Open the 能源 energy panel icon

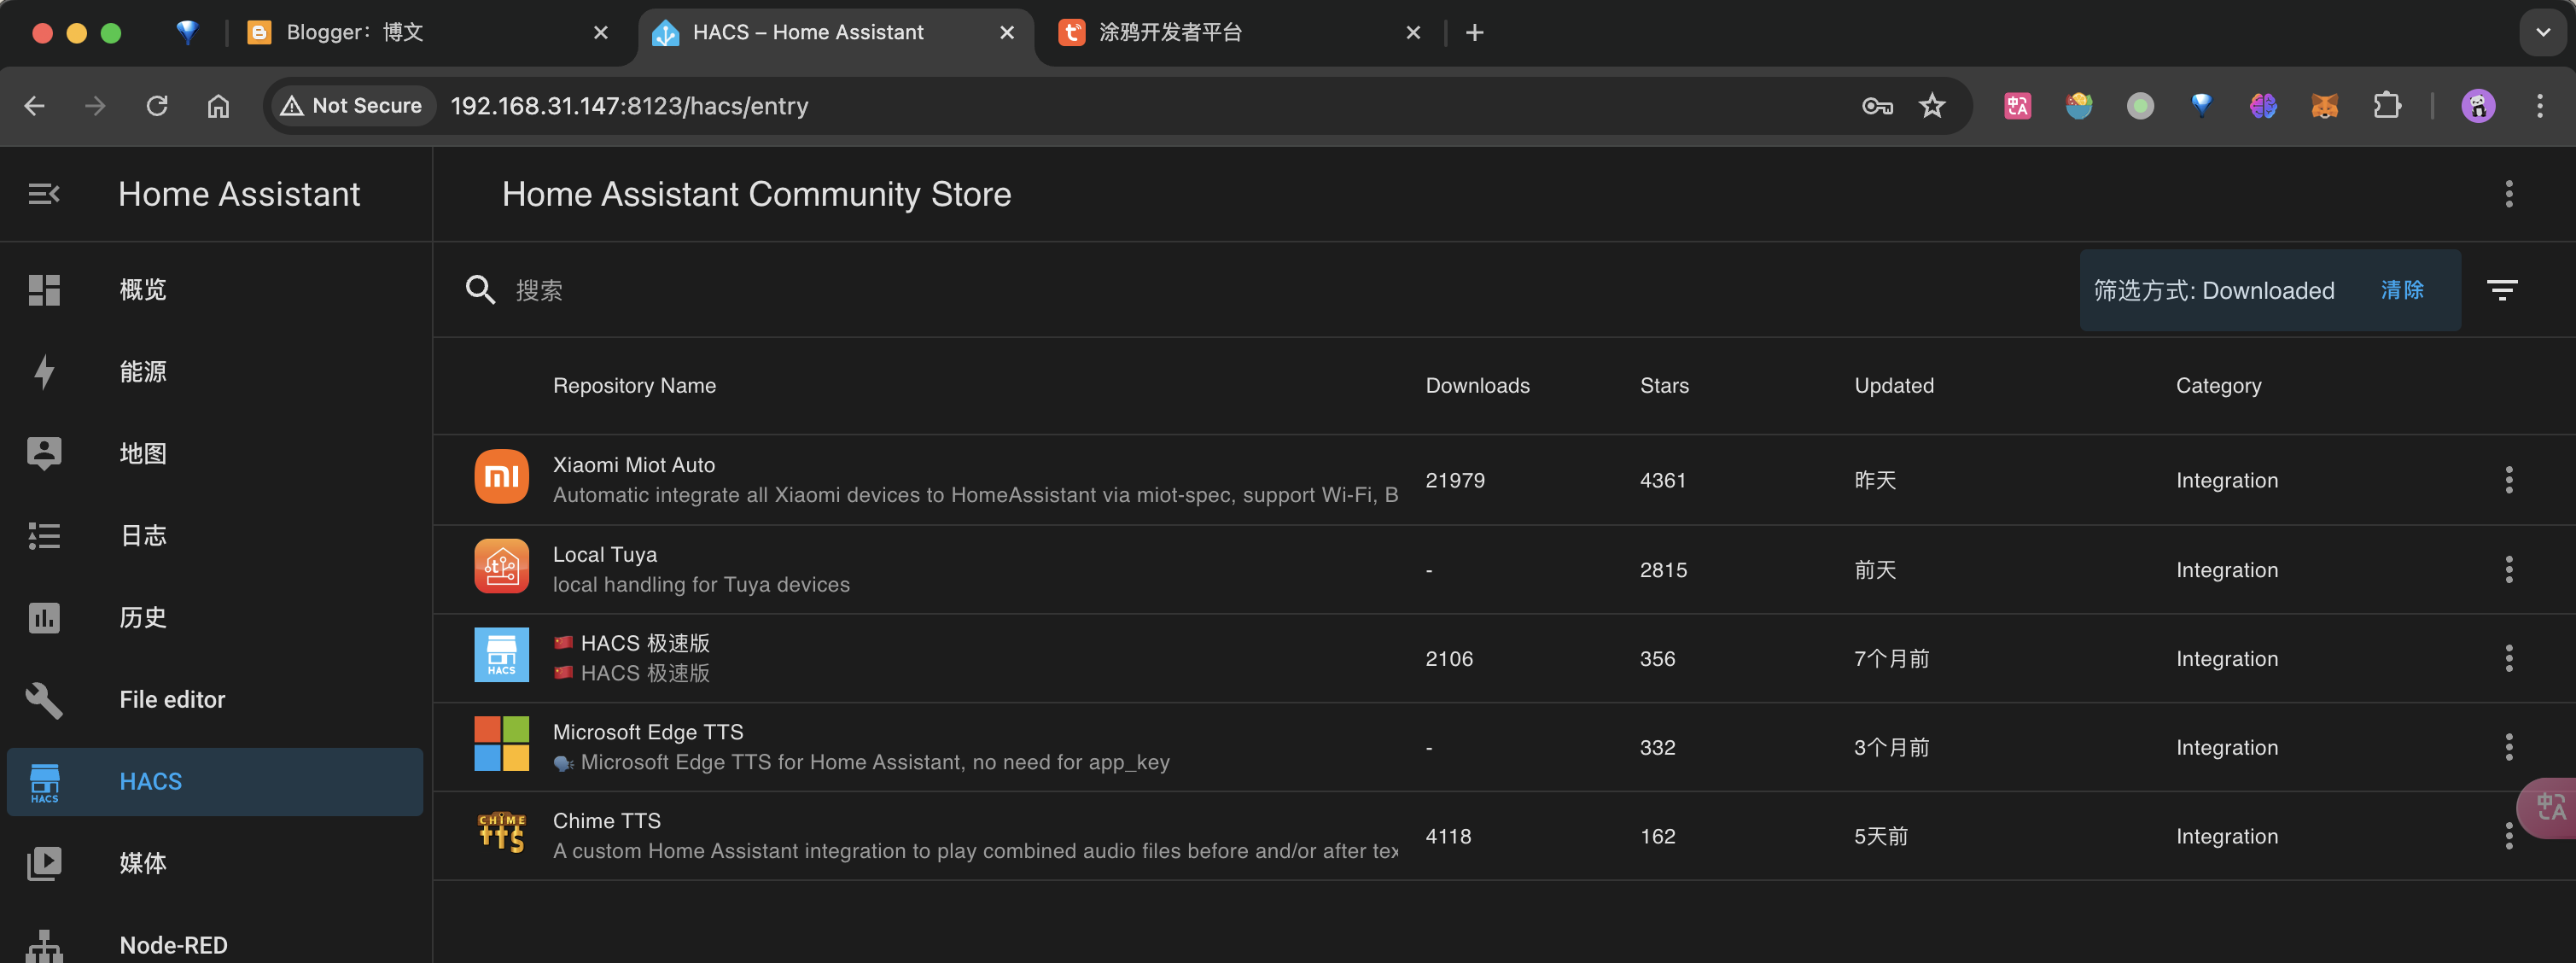click(x=44, y=371)
